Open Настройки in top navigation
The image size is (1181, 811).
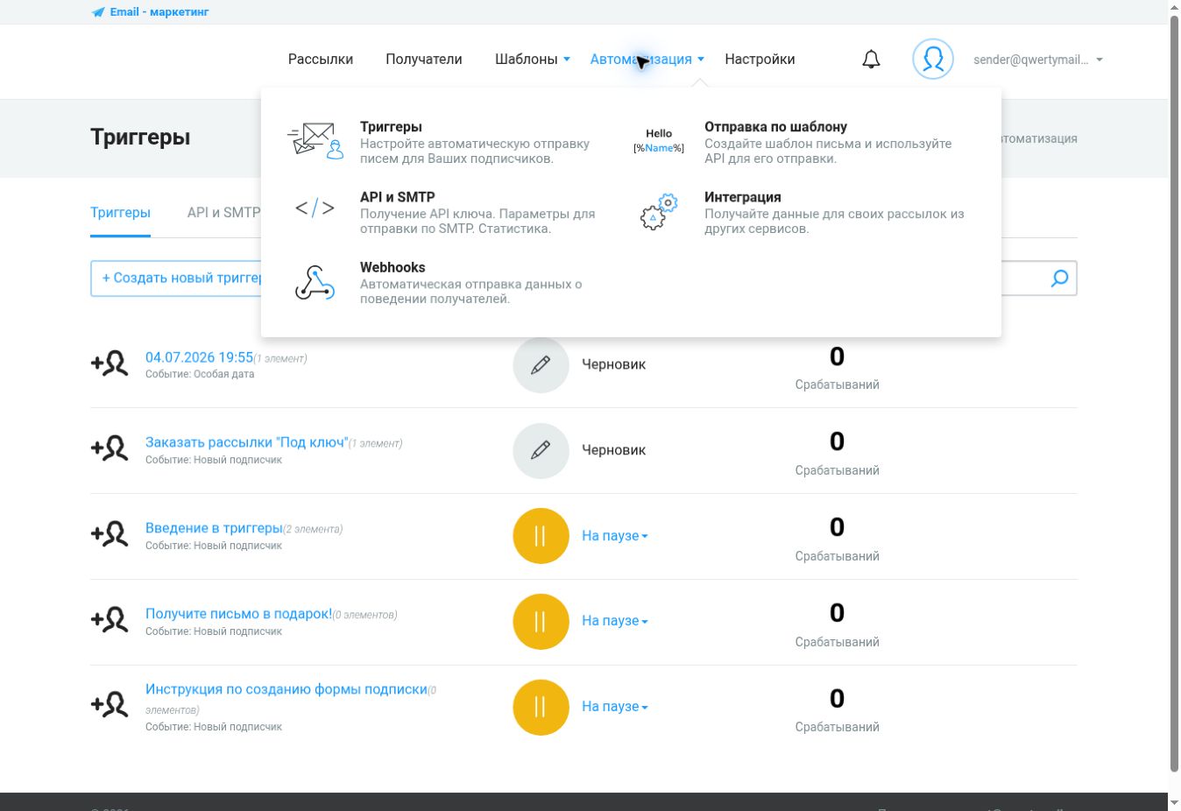760,60
